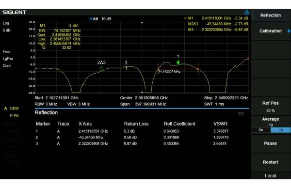Click the Refl Coefficient column header
The width and height of the screenshot is (291, 189).
179,124
